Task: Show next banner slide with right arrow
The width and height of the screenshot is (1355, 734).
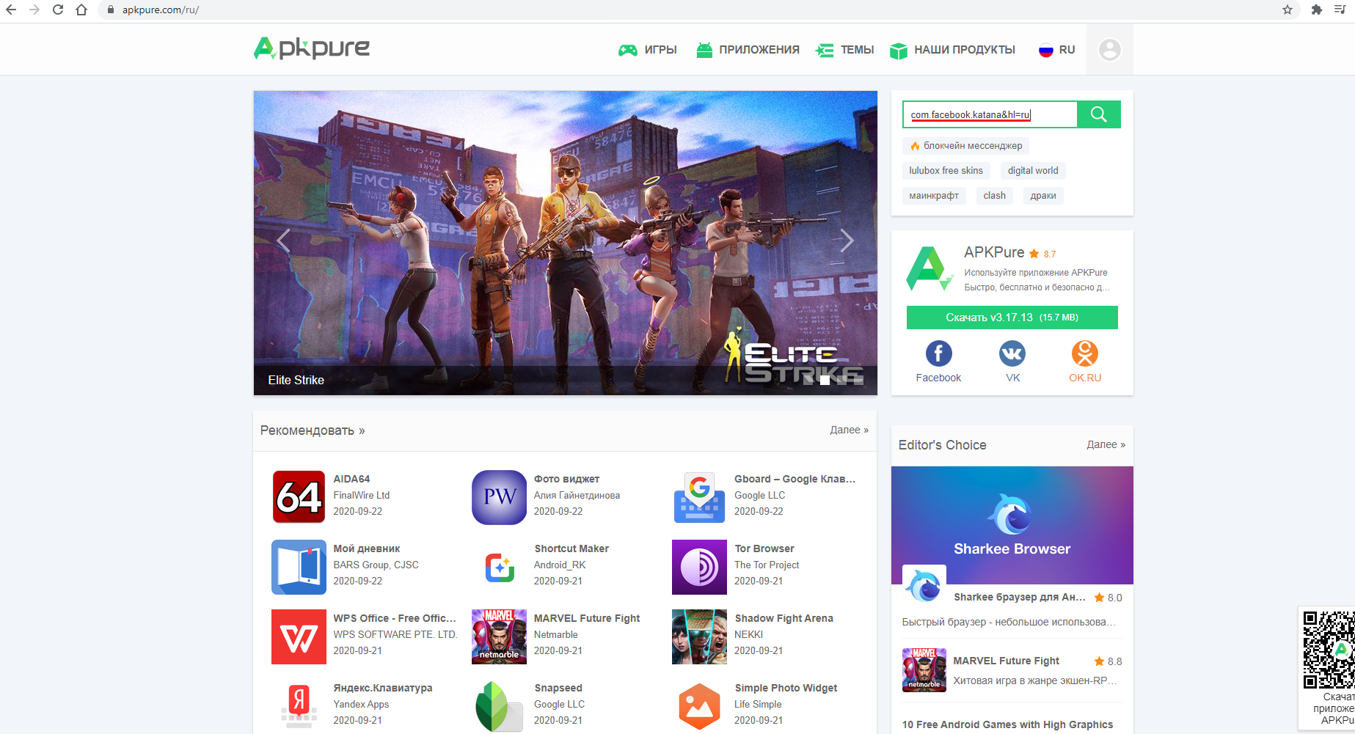Action: pyautogui.click(x=847, y=241)
